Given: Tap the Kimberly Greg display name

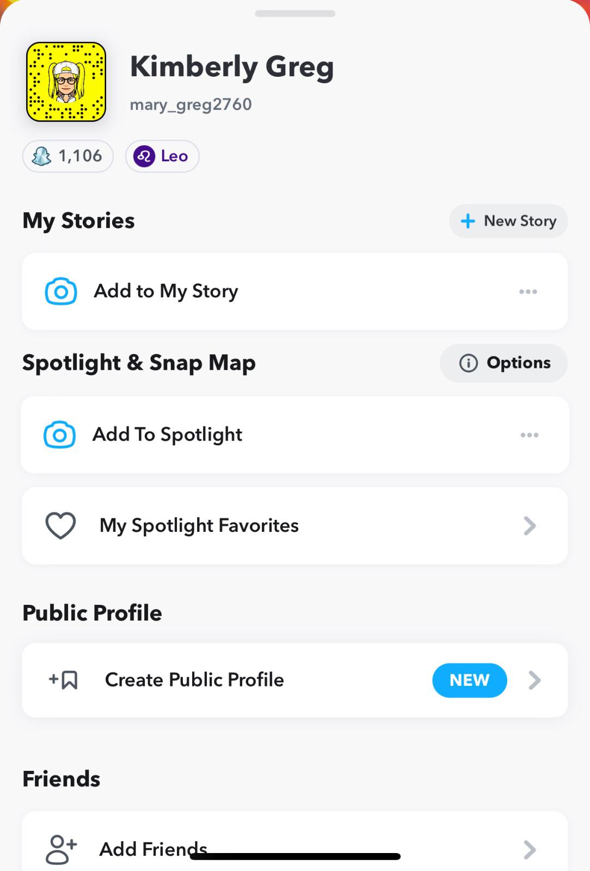Looking at the screenshot, I should pos(232,67).
